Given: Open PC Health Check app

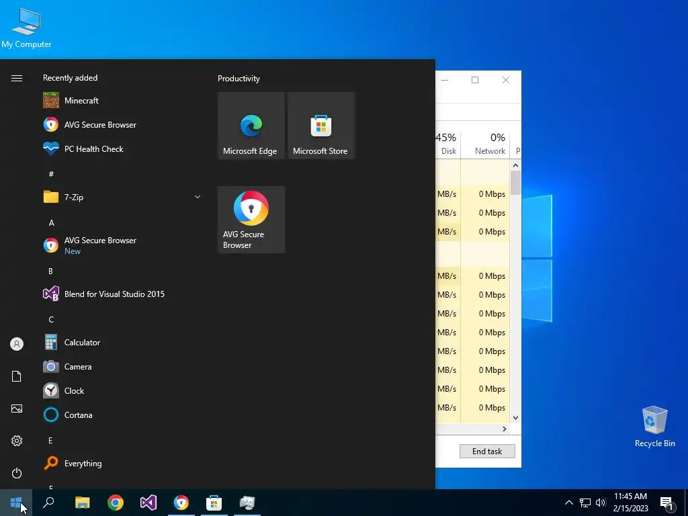Looking at the screenshot, I should point(123,148).
